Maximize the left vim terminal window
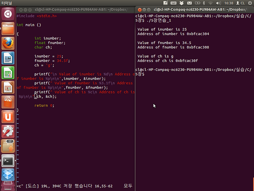The image size is (254, 191). 30,10
